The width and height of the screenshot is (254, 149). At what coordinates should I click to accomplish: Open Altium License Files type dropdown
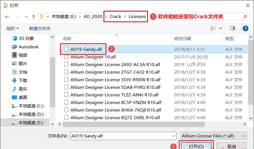pos(214,136)
